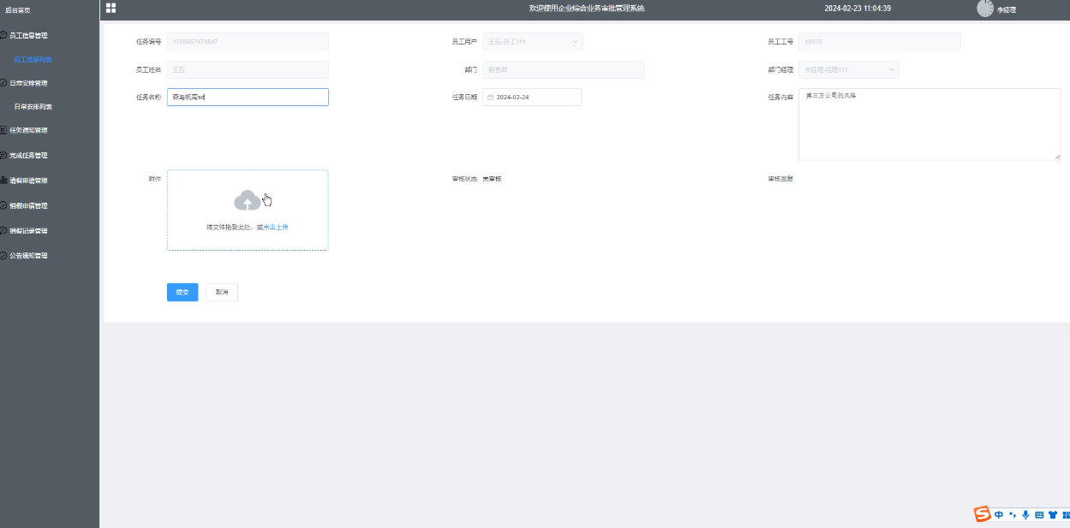The image size is (1070, 528).
Task: Click the IME toolbox grid icon
Action: pos(1066,514)
